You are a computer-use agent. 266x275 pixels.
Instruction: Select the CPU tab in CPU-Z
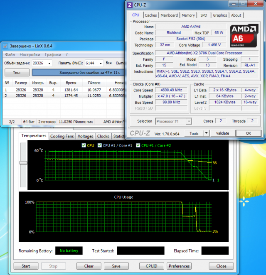(135, 15)
